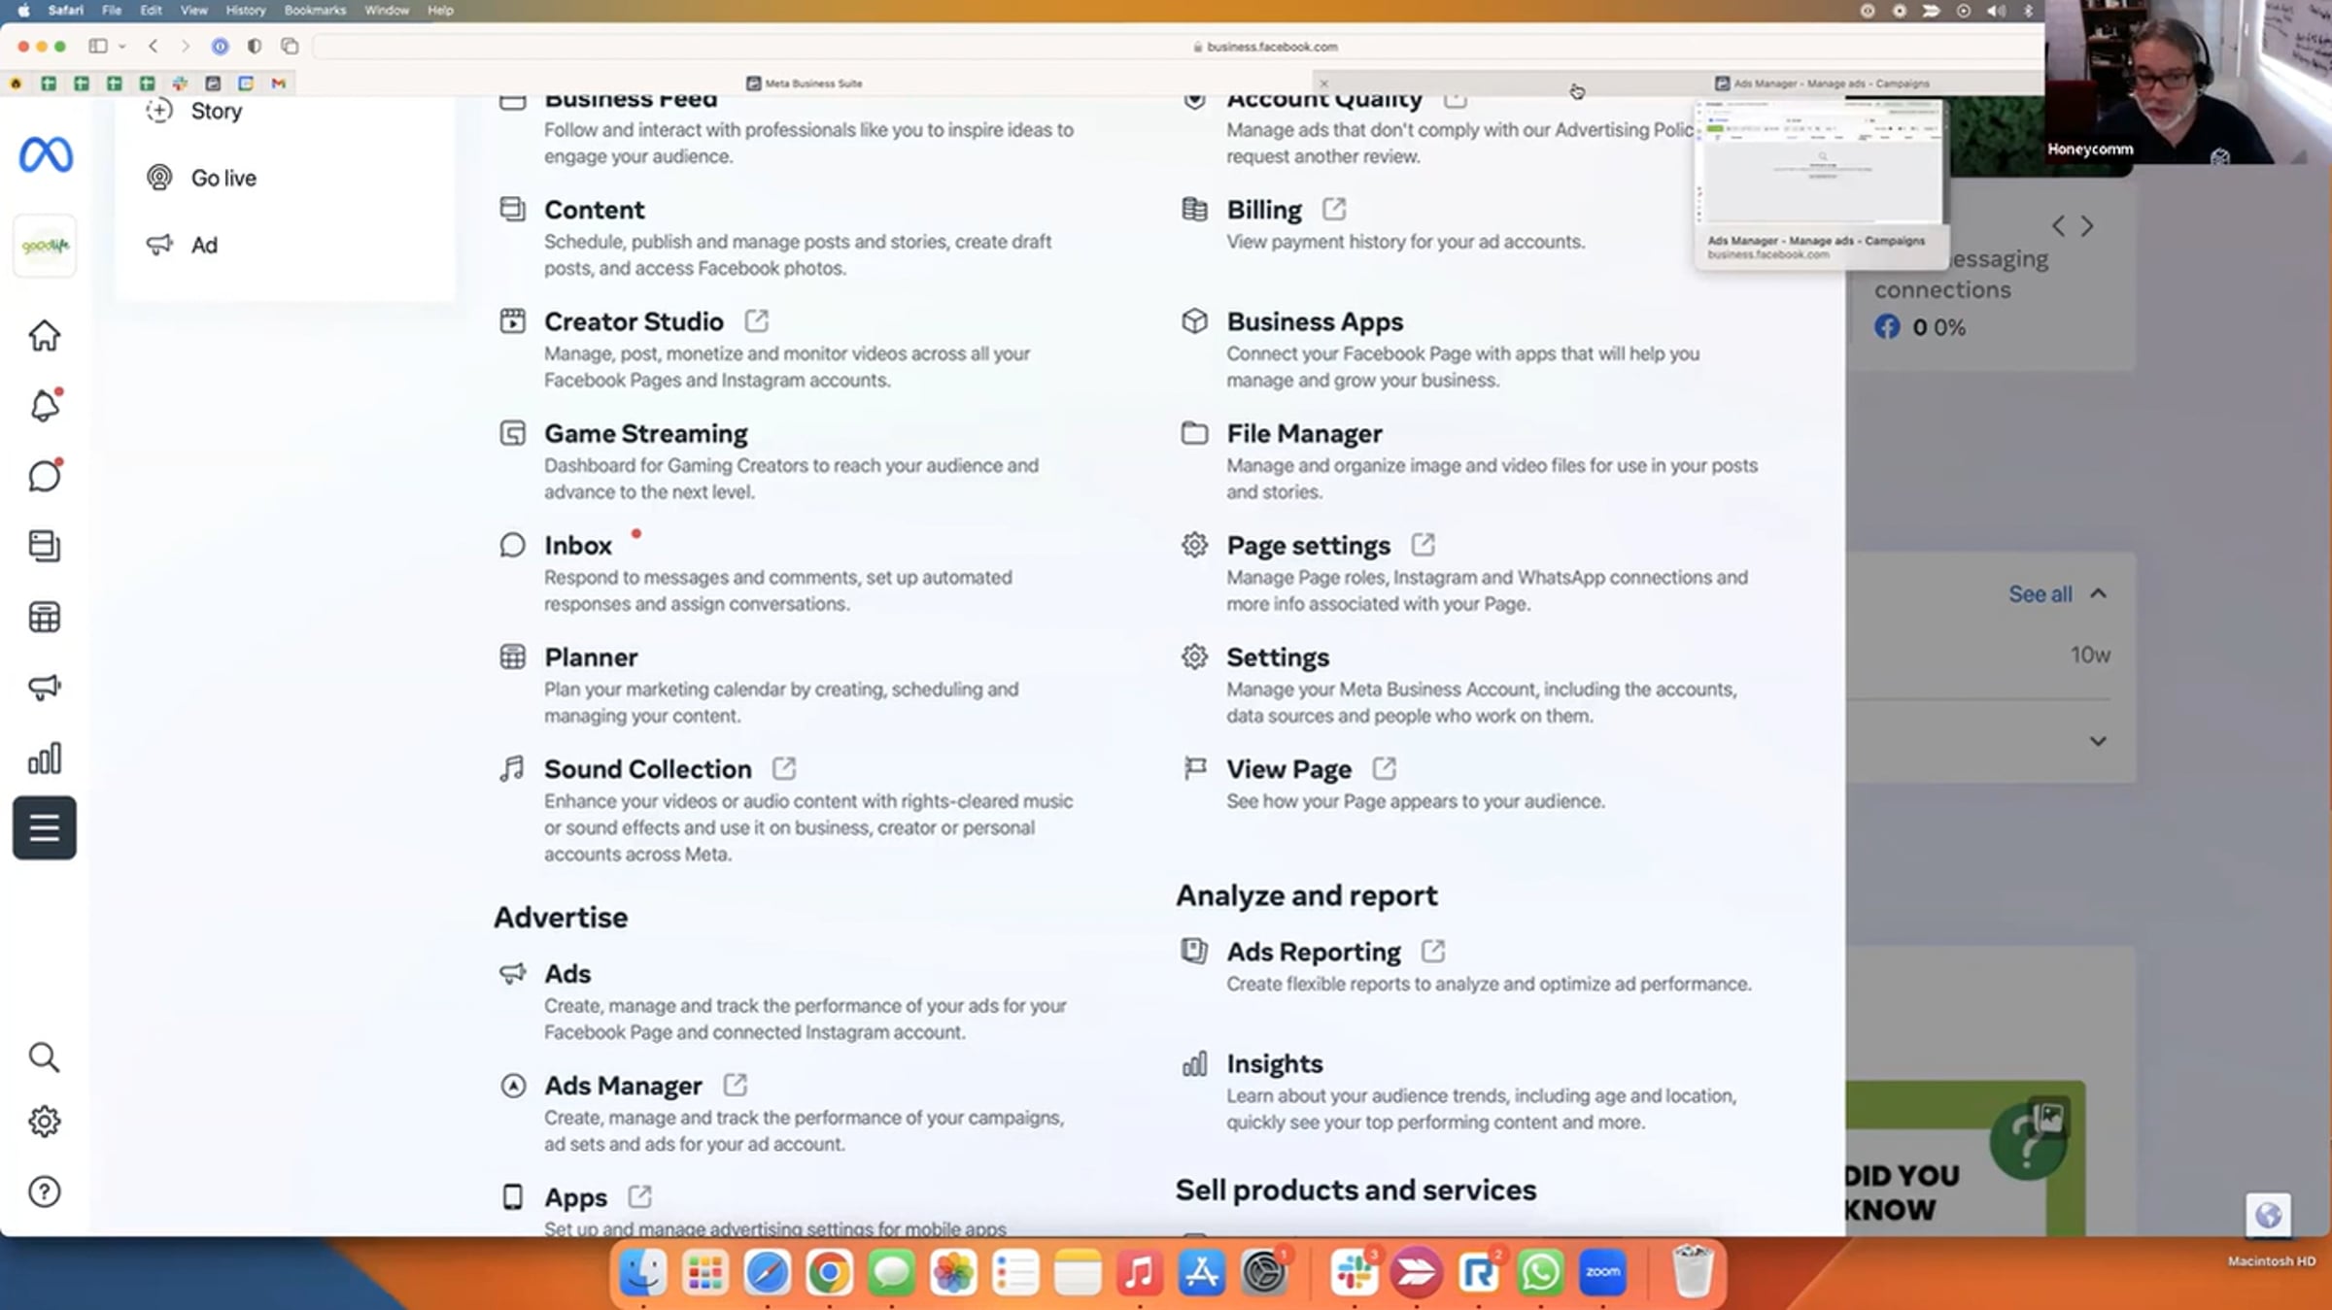
Task: Open Ads Manager link under Advertise
Action: 623,1086
